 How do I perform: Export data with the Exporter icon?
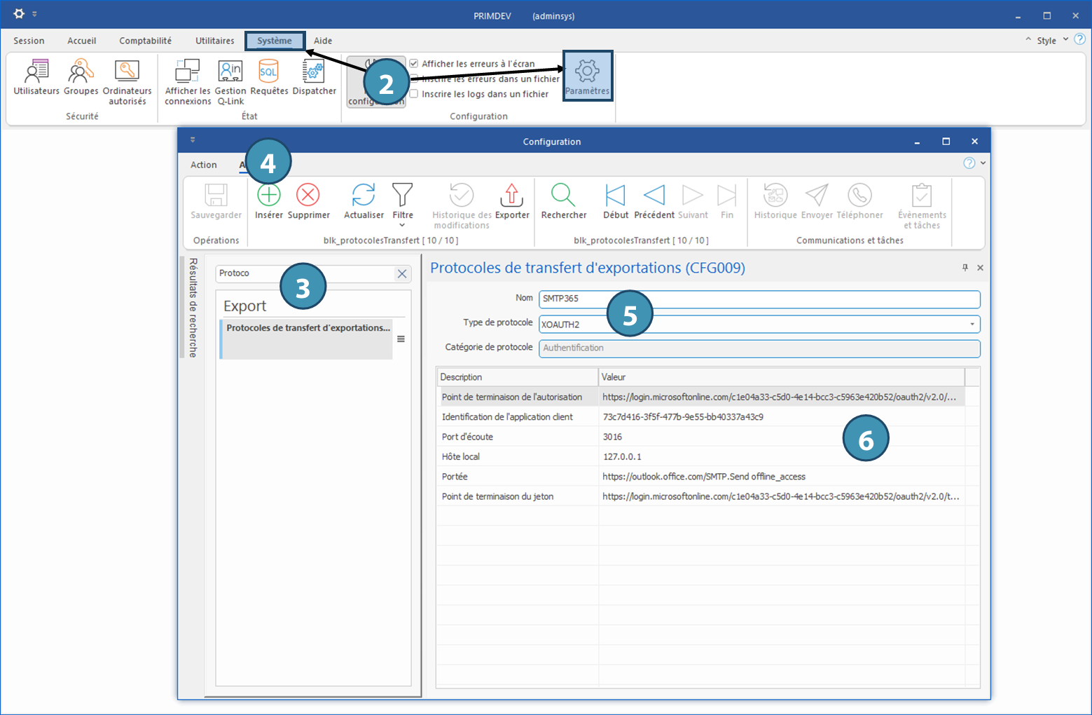point(512,196)
